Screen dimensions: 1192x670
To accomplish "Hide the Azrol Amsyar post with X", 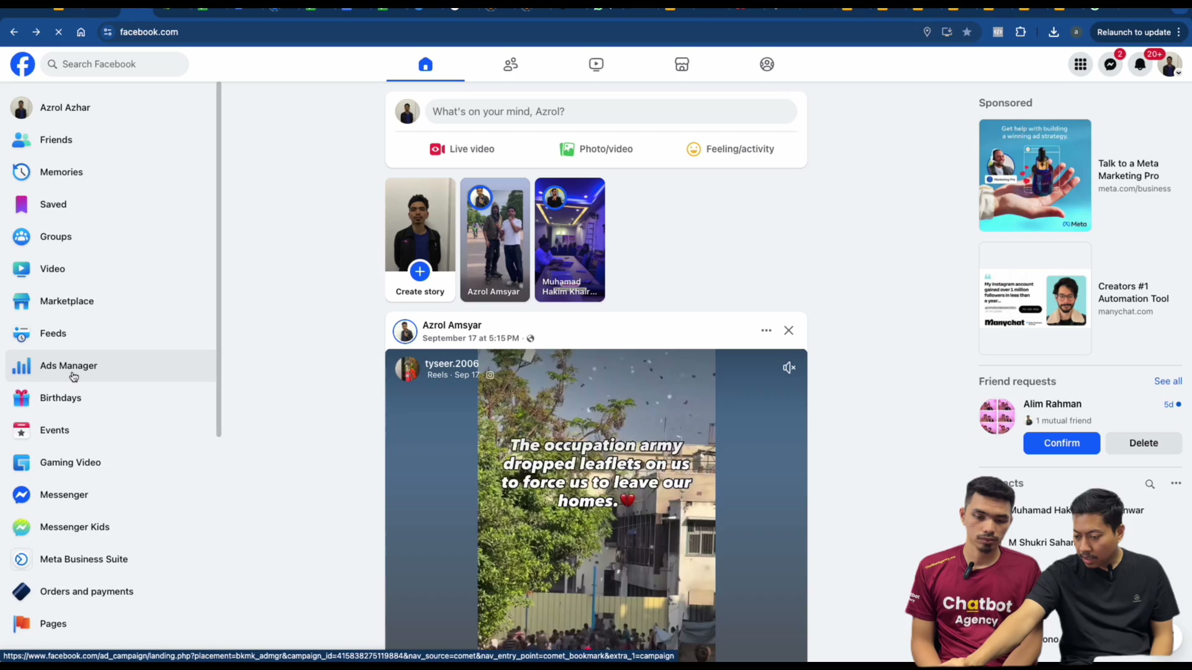I will tap(788, 331).
